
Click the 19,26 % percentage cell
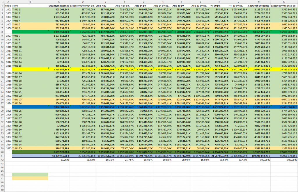pyautogui.click(x=59, y=160)
